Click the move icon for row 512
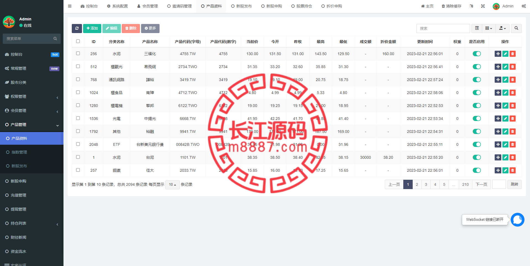The image size is (530, 266). [498, 67]
